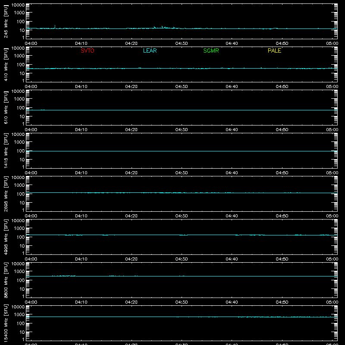Click 04:20 label under the 1415 MHz plot
This screenshot has height=345, width=345.
pos(132,173)
